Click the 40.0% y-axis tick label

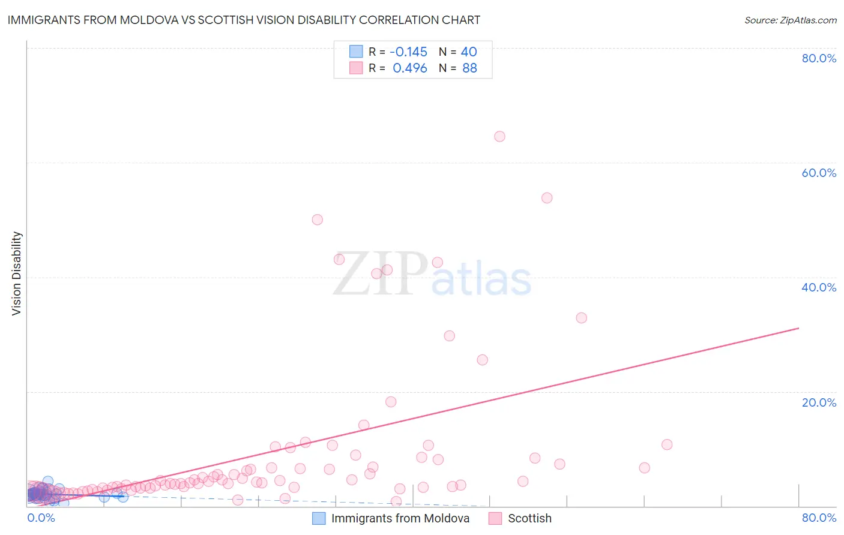[x=819, y=287]
